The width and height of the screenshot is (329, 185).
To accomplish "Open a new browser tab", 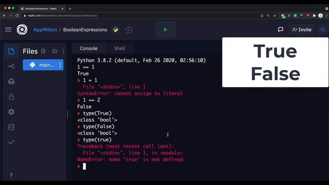I will 70,9.
